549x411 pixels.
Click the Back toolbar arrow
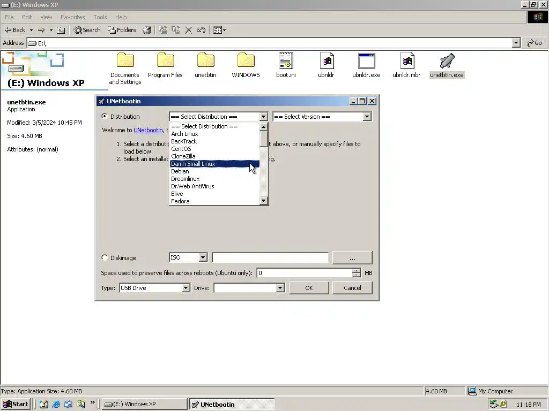point(15,30)
